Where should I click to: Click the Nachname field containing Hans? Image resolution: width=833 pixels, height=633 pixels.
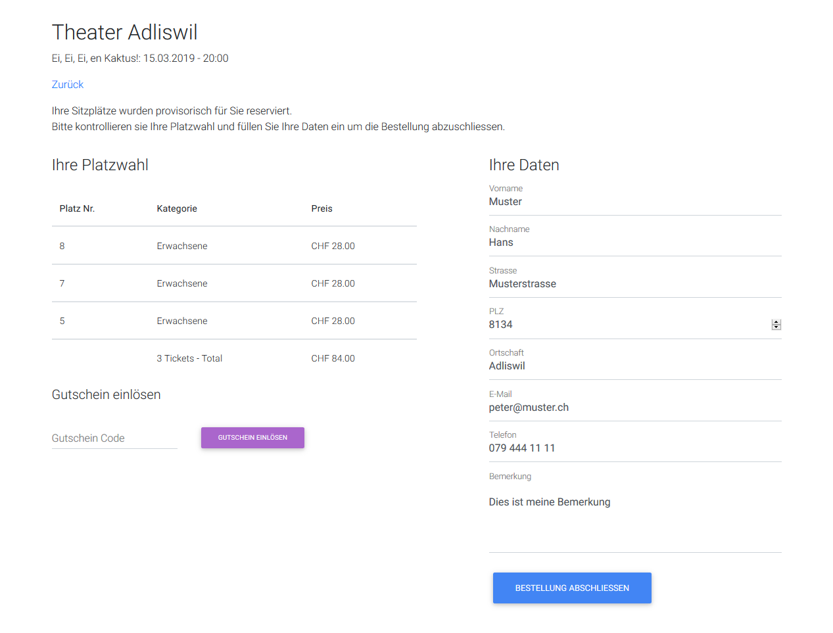pyautogui.click(x=635, y=243)
